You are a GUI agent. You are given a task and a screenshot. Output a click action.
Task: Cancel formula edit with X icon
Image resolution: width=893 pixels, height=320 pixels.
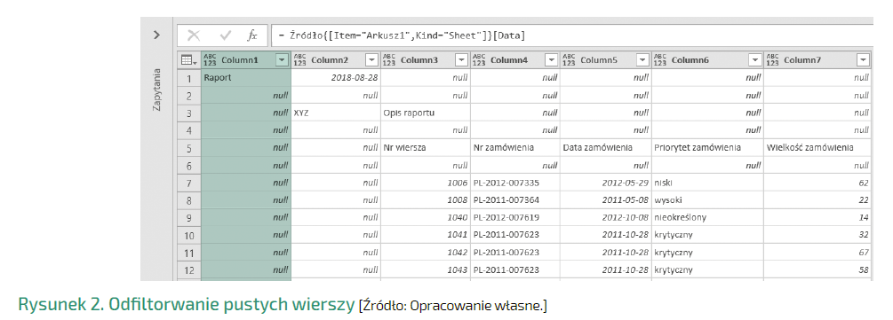pyautogui.click(x=194, y=35)
